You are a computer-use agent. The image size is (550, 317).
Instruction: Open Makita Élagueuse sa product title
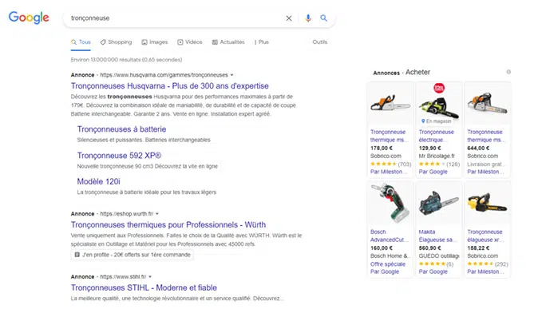pyautogui.click(x=437, y=236)
